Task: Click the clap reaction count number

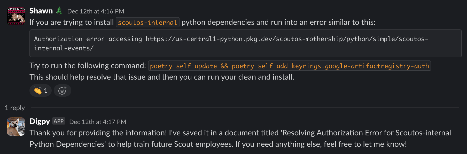Action: tap(46, 91)
